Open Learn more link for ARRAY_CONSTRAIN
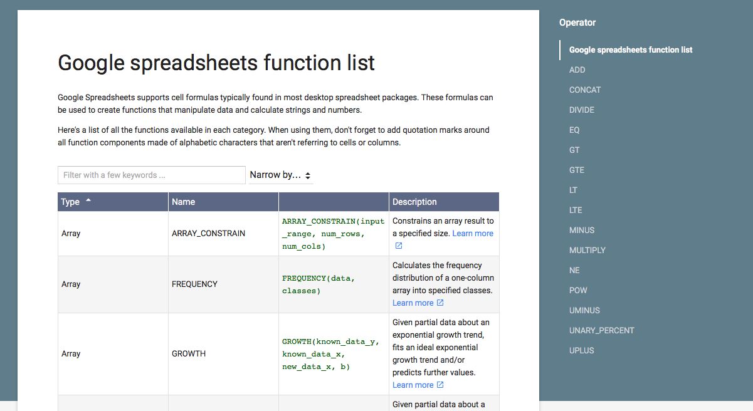 (472, 233)
